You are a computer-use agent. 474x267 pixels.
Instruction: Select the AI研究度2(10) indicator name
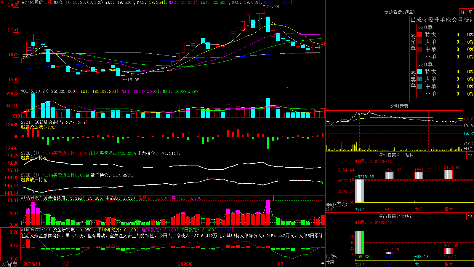[36, 230]
